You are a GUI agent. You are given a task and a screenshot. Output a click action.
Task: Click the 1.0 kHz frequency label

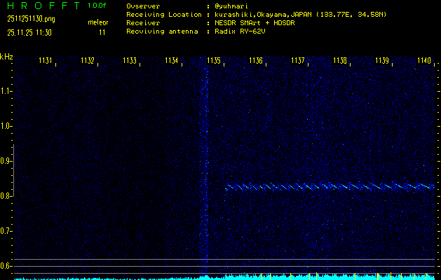click(x=7, y=126)
